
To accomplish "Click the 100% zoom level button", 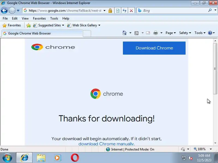I will click(x=200, y=149).
